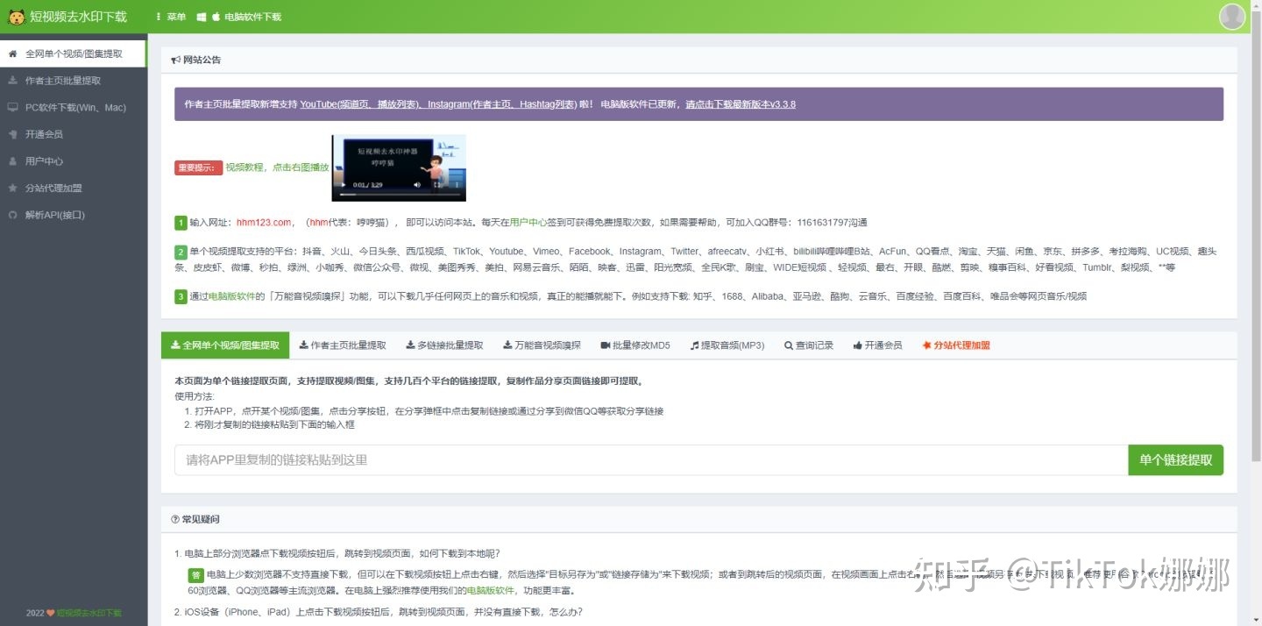This screenshot has width=1262, height=626.
Task: Click the 单个链接提取 green button
Action: coord(1175,459)
